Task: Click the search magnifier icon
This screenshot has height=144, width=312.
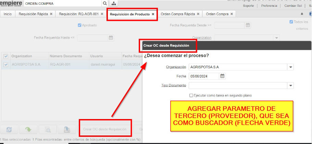Action: 105,3
